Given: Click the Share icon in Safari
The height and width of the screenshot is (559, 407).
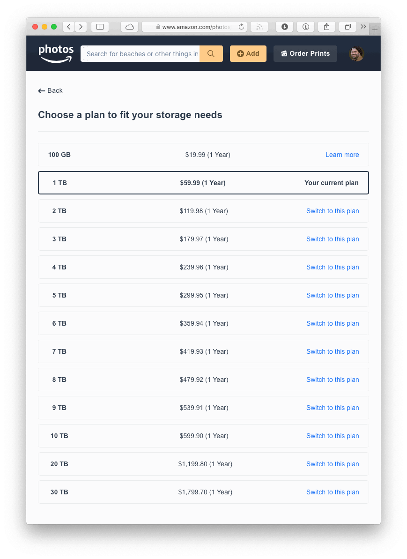Looking at the screenshot, I should tap(326, 27).
